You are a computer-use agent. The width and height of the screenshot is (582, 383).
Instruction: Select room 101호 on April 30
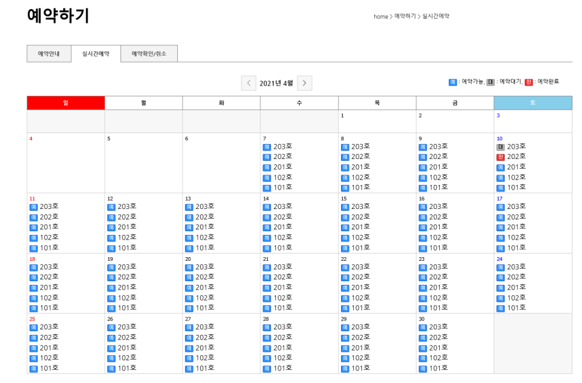(439, 368)
